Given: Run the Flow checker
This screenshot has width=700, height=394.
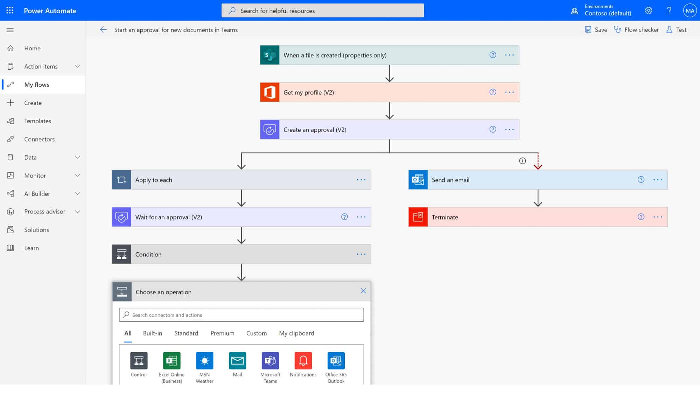Looking at the screenshot, I should pyautogui.click(x=636, y=30).
